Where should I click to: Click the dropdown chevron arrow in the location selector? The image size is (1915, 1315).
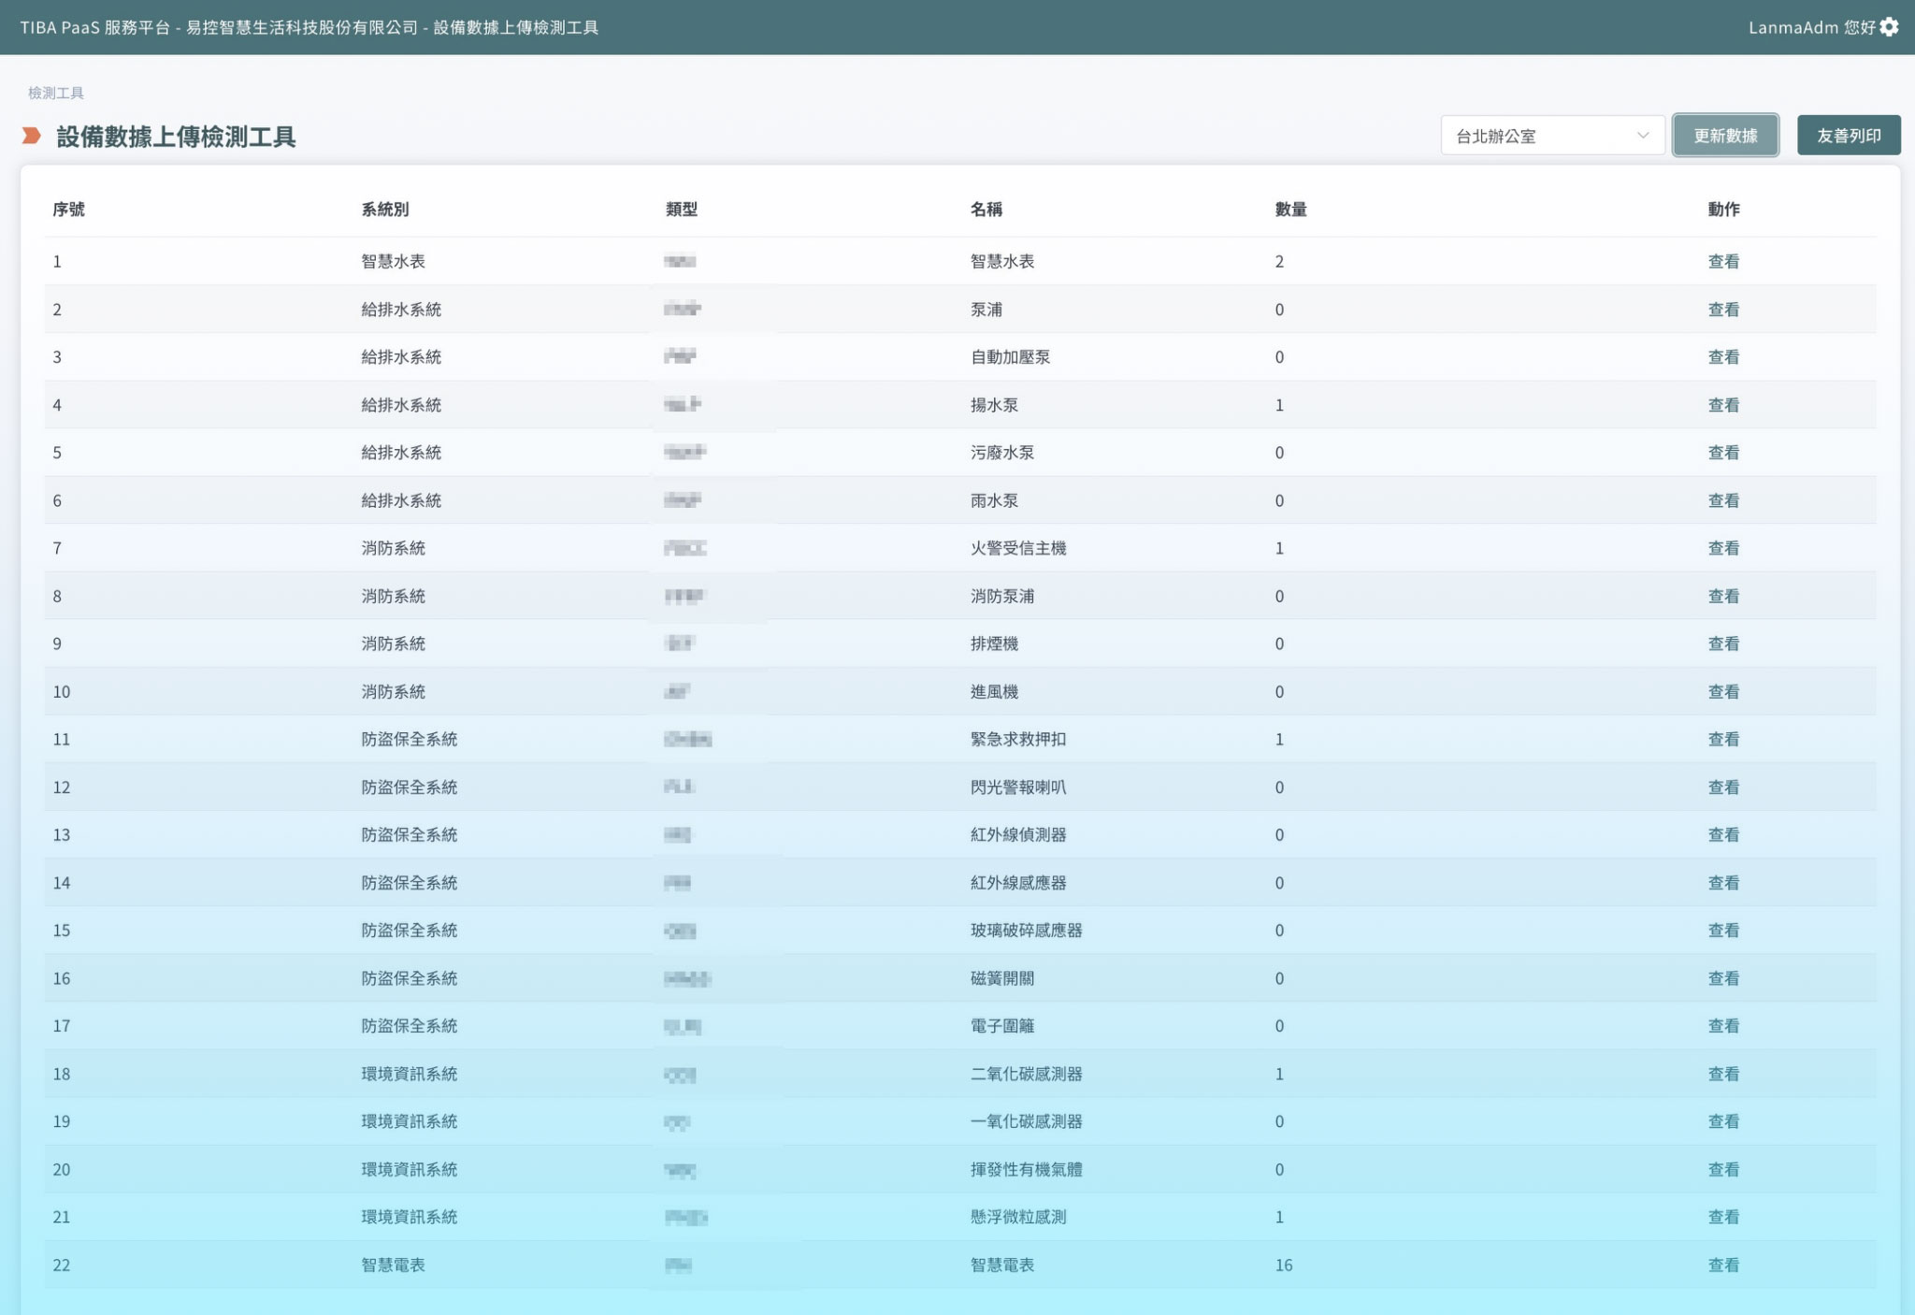pyautogui.click(x=1643, y=136)
